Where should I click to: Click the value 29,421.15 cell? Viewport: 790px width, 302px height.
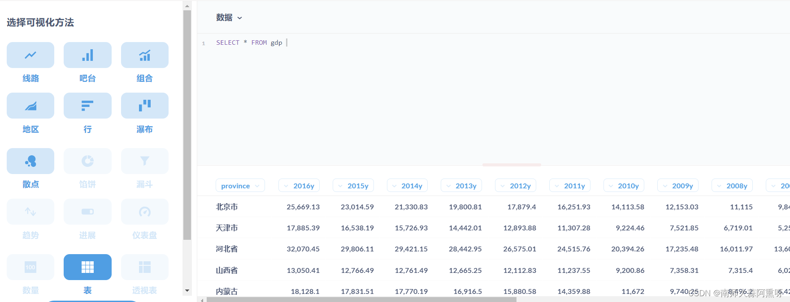[x=411, y=249]
